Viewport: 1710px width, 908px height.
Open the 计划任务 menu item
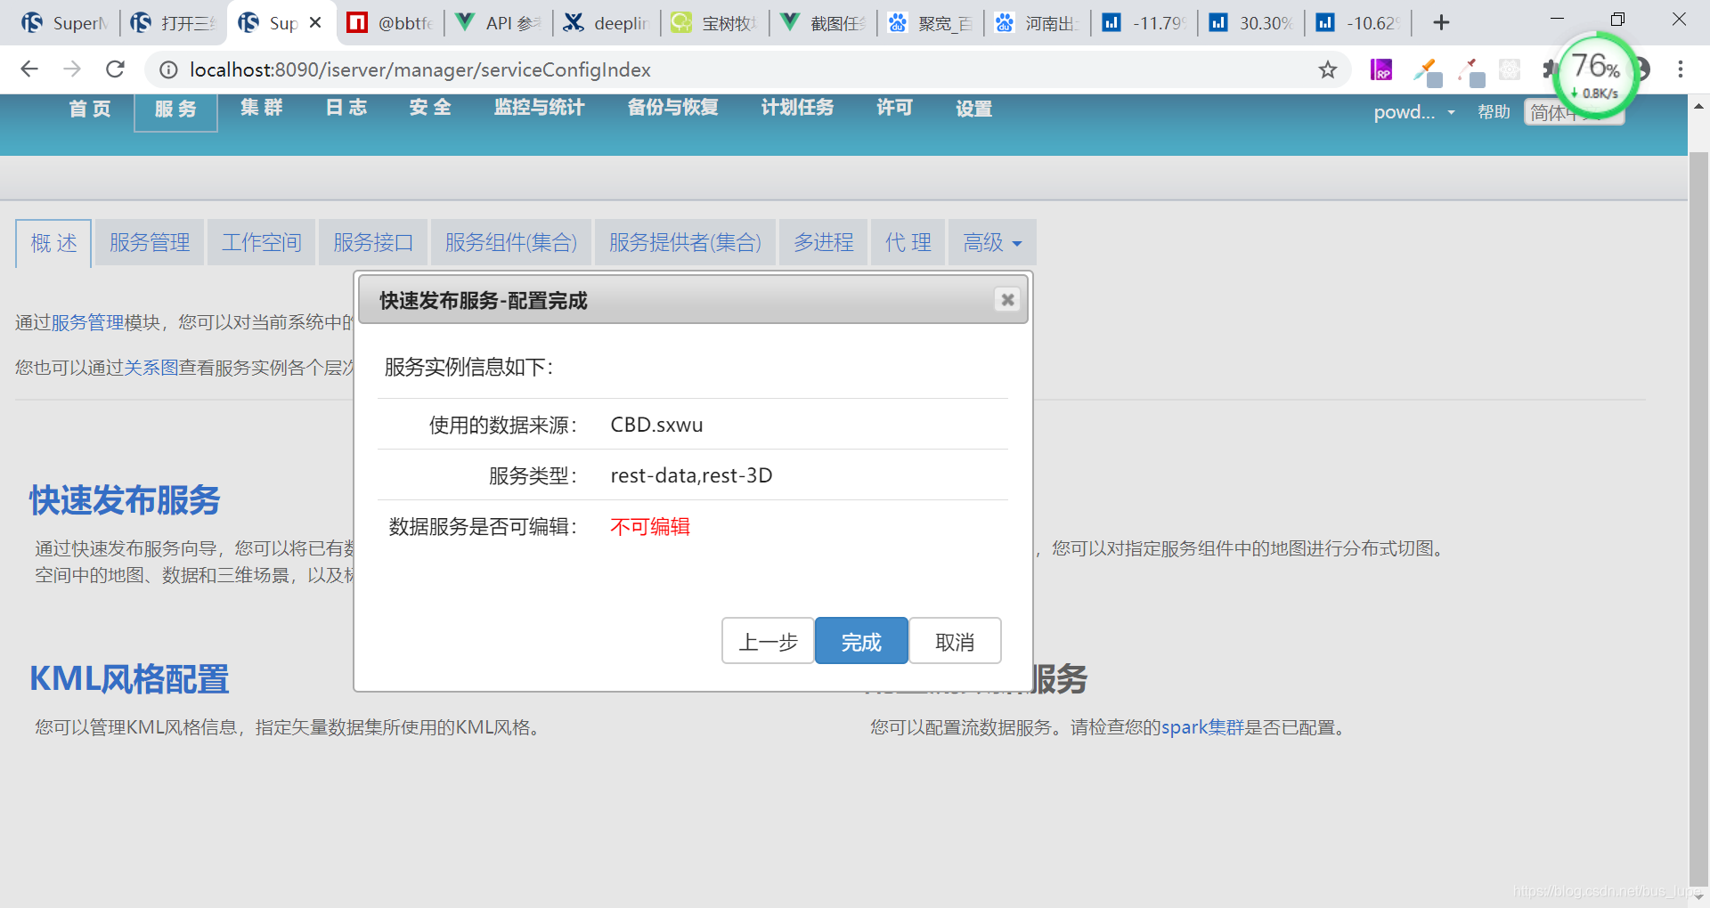click(x=797, y=109)
